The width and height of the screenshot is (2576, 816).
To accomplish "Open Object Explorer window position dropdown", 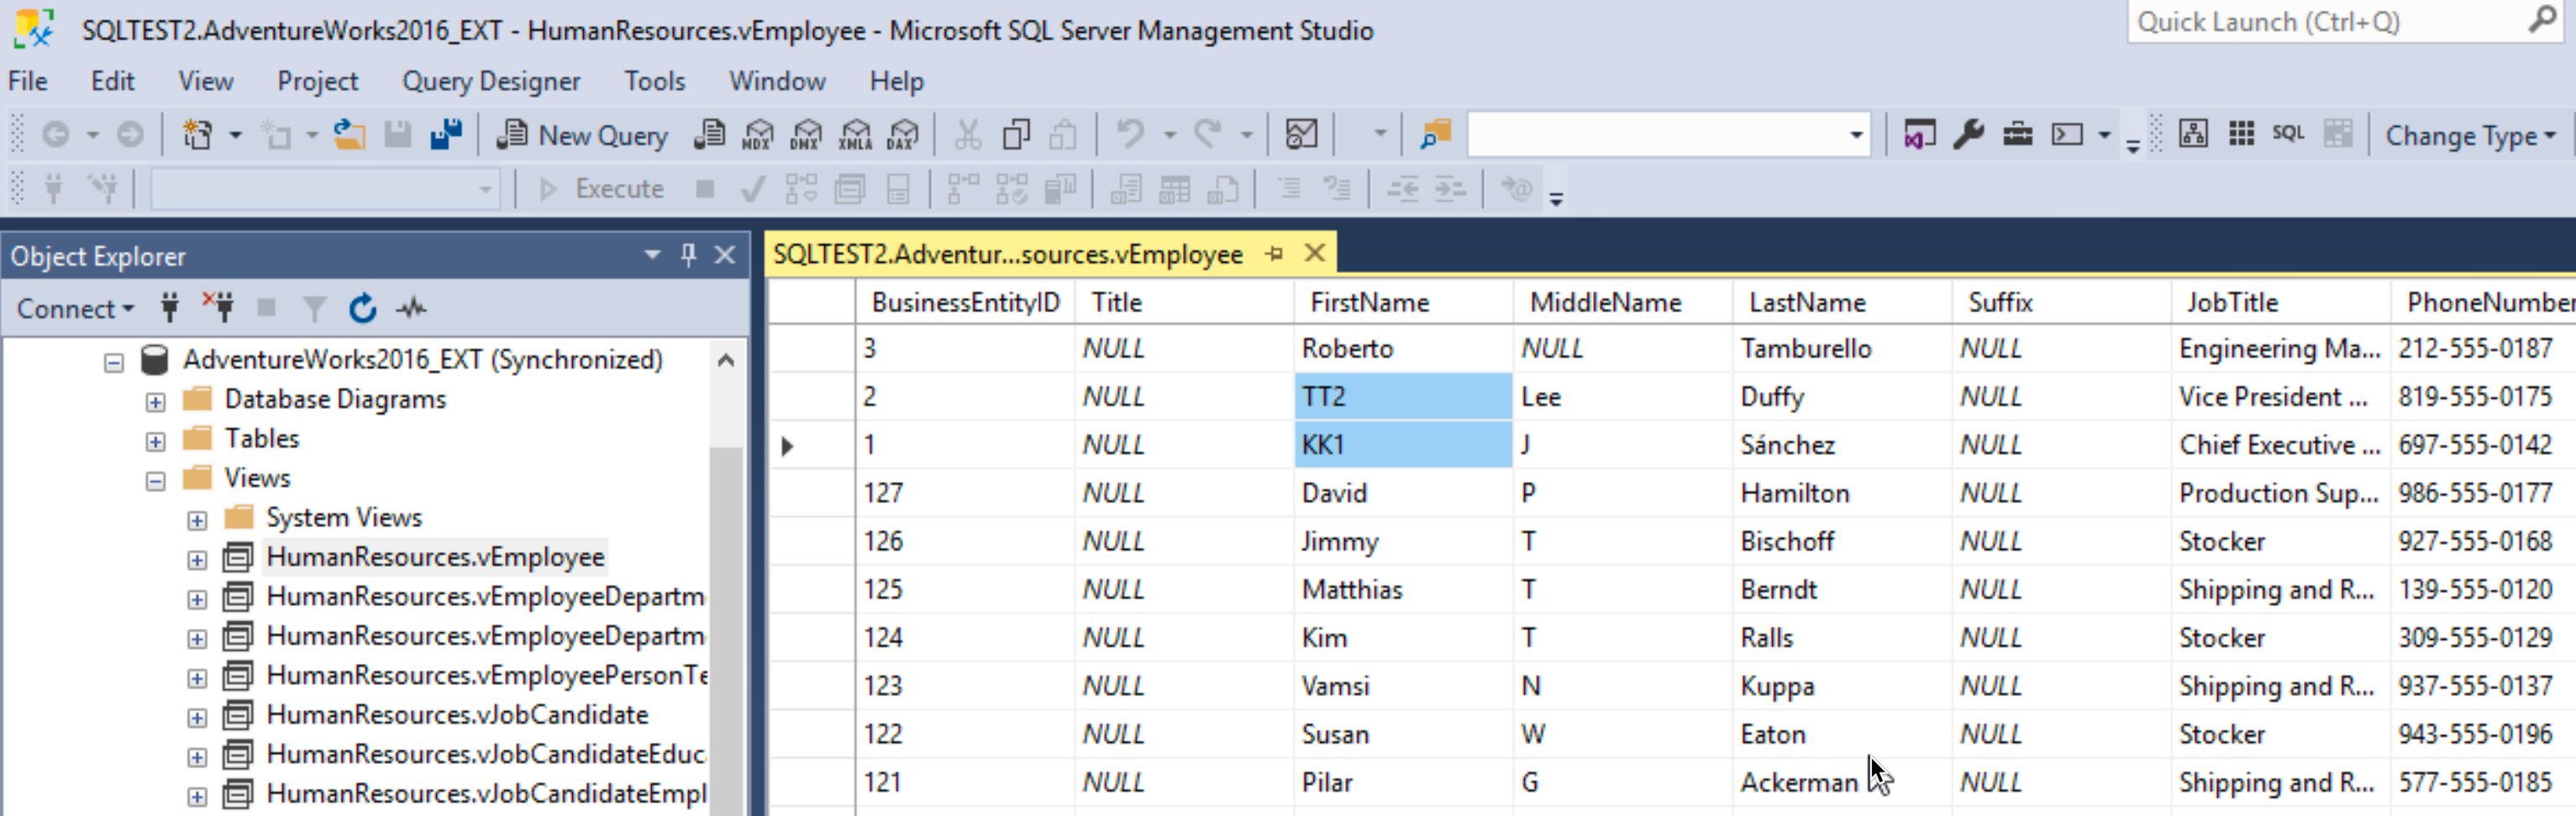I will [x=652, y=256].
